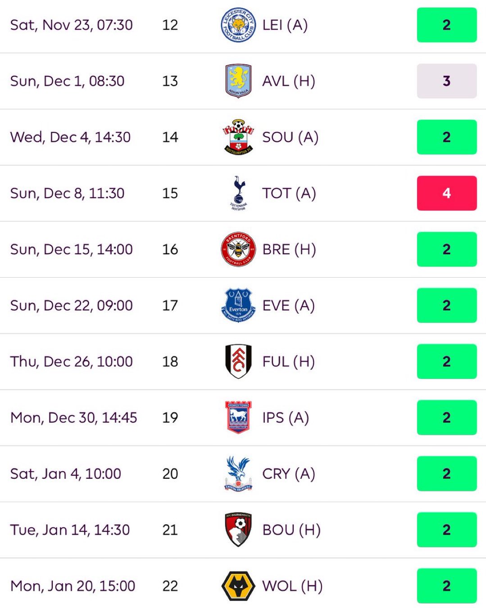
Task: Click the Aston Villa club crest
Action: 238,81
